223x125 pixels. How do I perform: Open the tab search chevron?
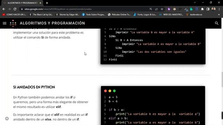pyautogui.click(x=195, y=2)
